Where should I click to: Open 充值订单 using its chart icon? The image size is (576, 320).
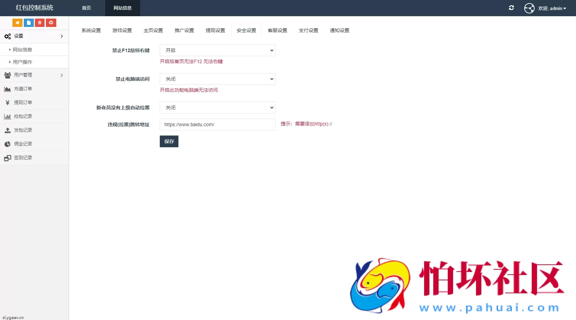click(x=7, y=89)
